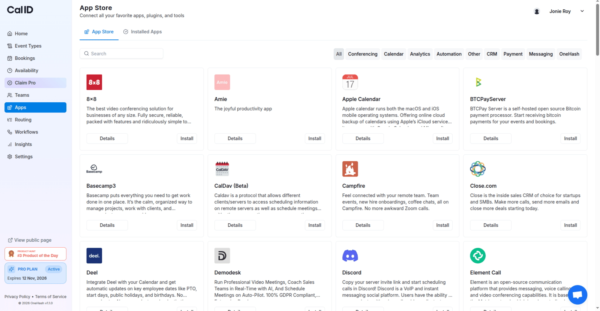600x311 pixels.
Task: Filter apps by Automation
Action: click(449, 54)
